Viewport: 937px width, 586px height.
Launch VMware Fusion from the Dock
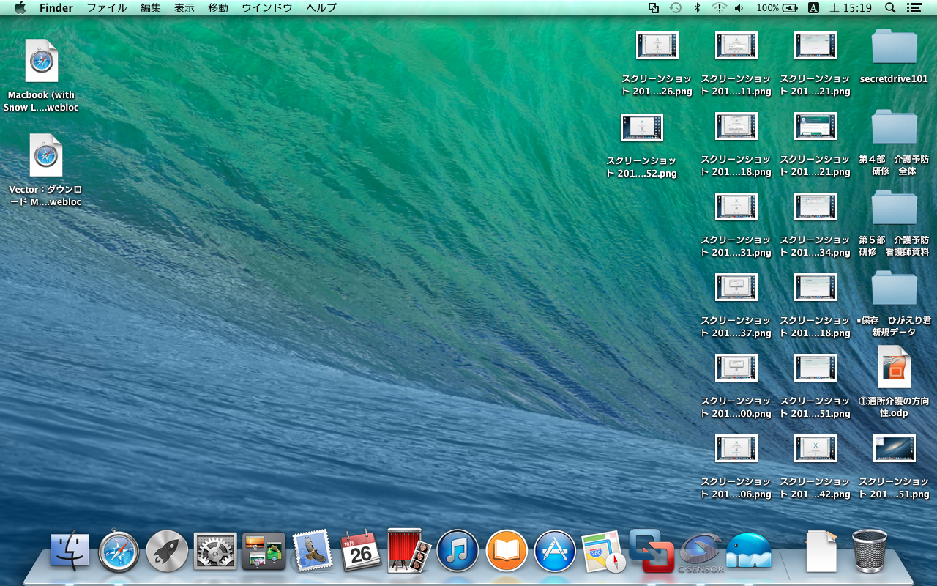coord(651,551)
